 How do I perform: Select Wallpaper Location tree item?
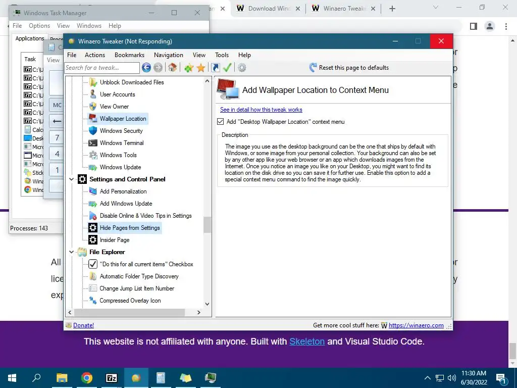click(123, 119)
